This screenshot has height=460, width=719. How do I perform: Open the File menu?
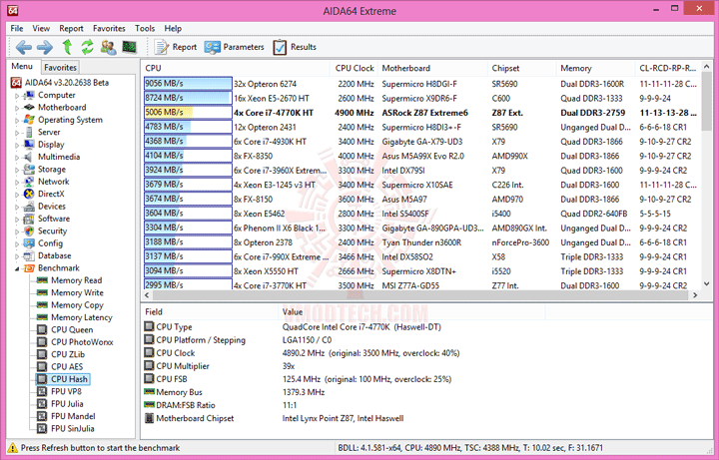tap(17, 28)
